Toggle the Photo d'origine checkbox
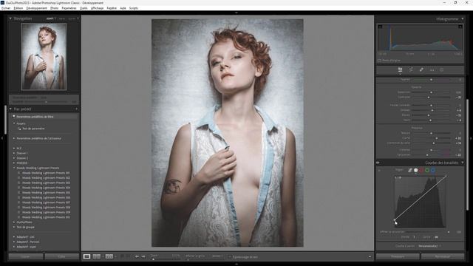This screenshot has height=266, width=473. point(379,61)
